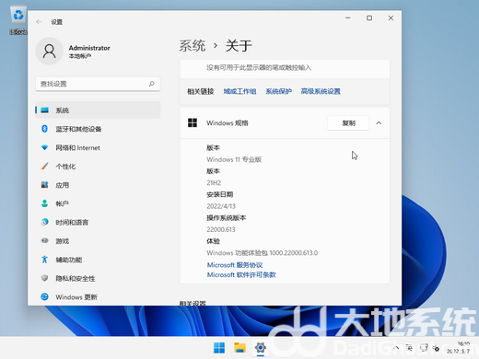
Task: Click the 复制 button
Action: [348, 123]
